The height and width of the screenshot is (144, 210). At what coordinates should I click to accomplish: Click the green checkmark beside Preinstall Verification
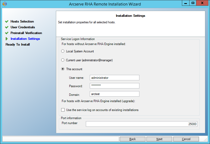7,33
